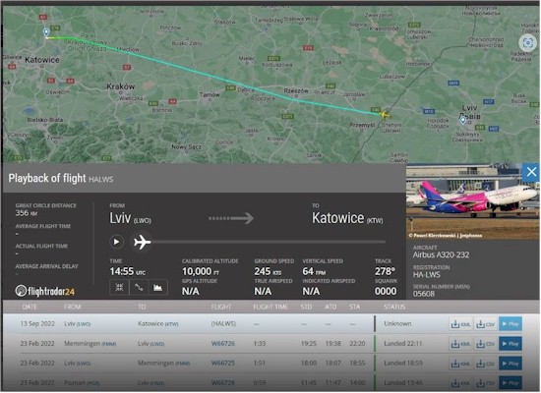Toggle the flight path route icon
541x393 pixels.
(x=139, y=288)
